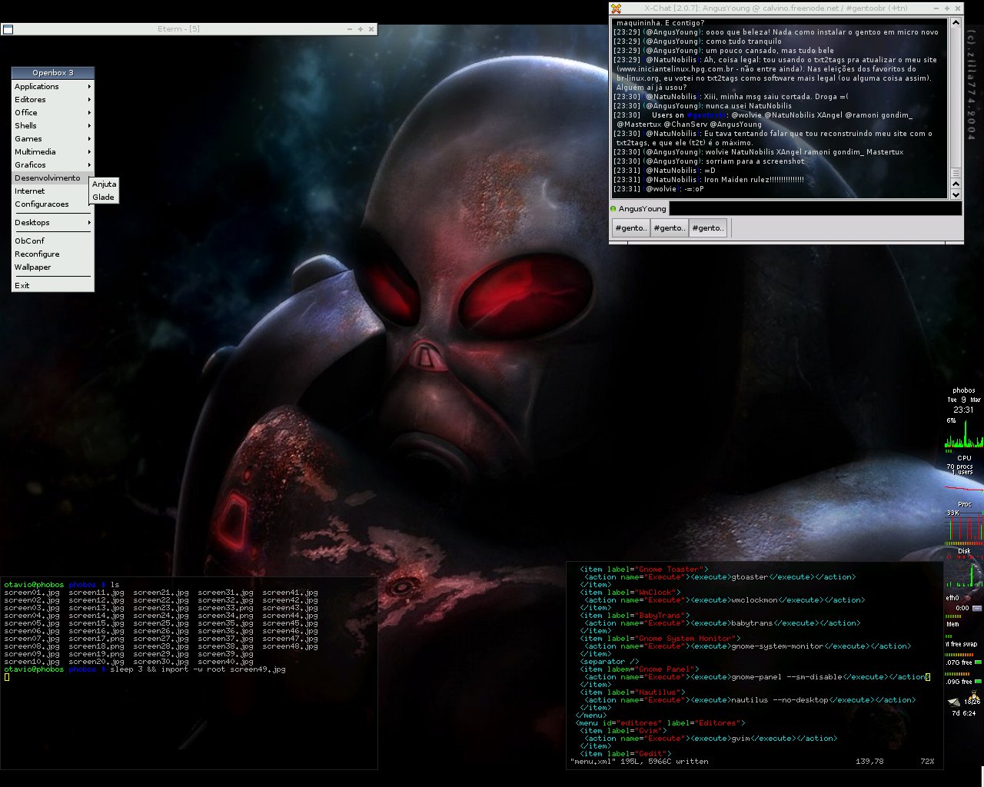Choose Anjuta from the Desenvolvimento submenu
The width and height of the screenshot is (984, 787).
(104, 184)
